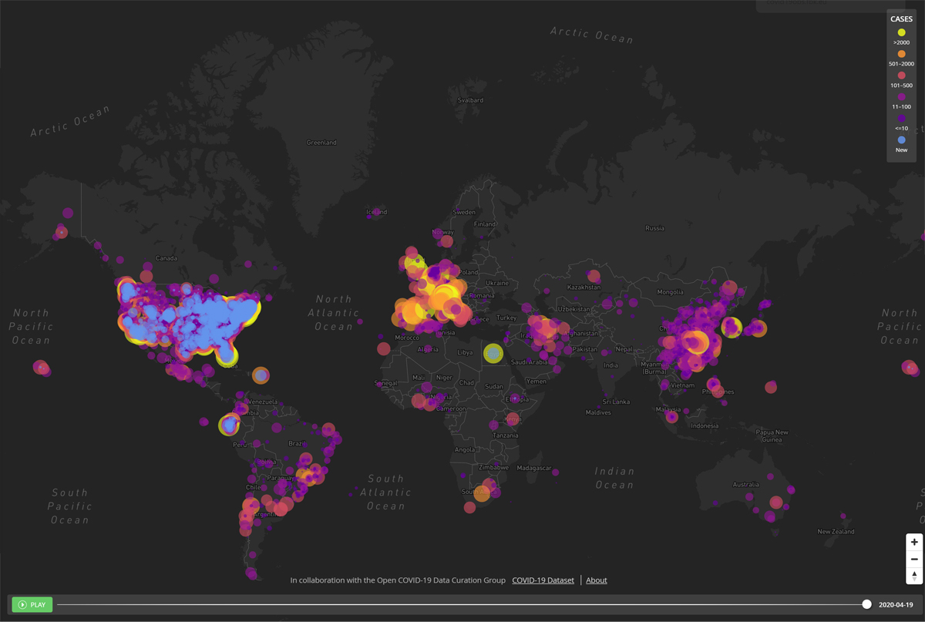Screen dimensions: 925x622
Task: Click the yellow case circle over Florida
Action: pyautogui.click(x=227, y=355)
